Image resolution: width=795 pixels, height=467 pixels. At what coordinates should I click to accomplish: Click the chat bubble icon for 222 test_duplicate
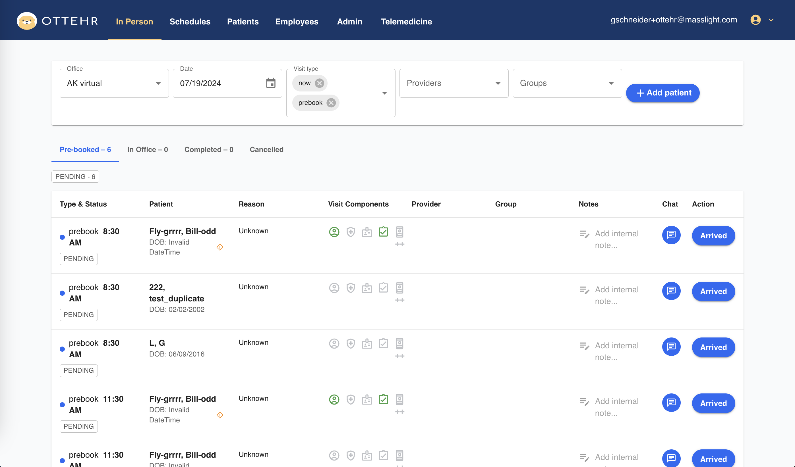coord(670,291)
